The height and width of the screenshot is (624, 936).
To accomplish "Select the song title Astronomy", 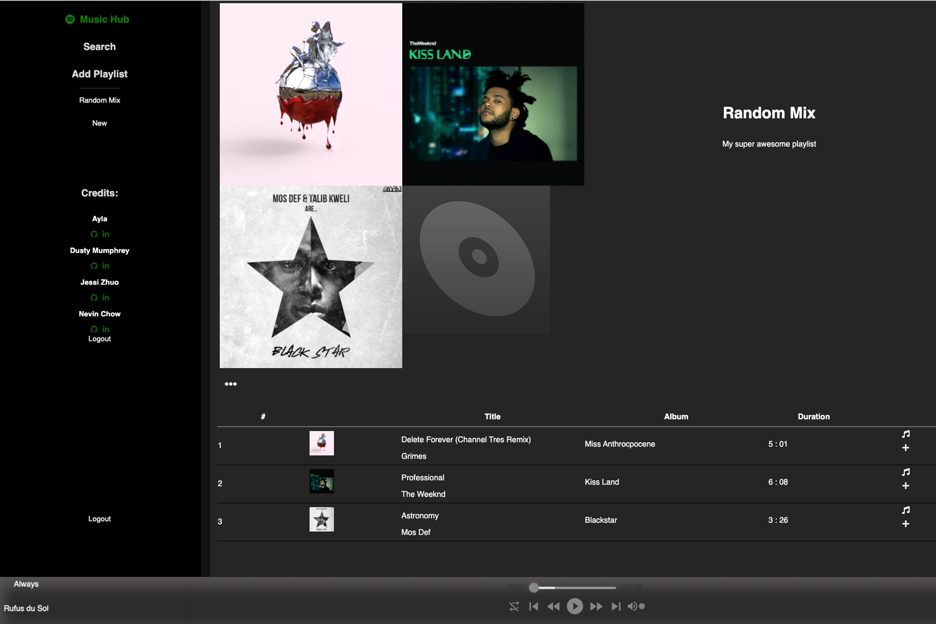I will click(x=420, y=516).
